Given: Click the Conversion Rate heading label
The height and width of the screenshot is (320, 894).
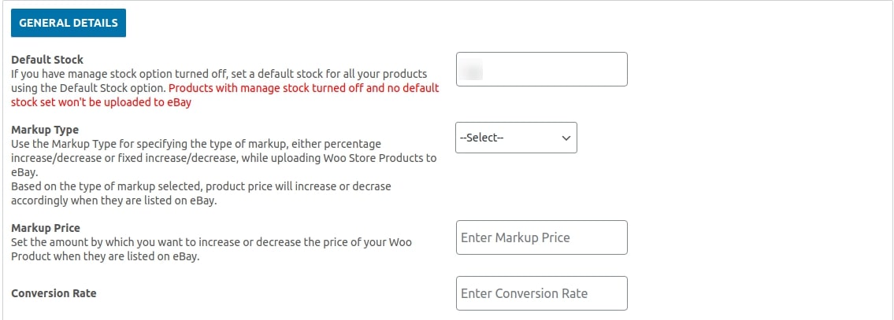Looking at the screenshot, I should coord(54,294).
